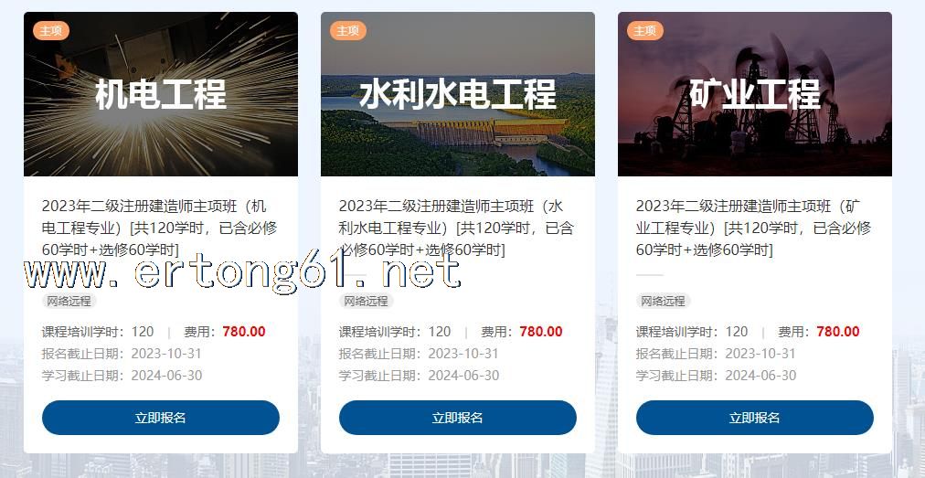
Task: Click 网络远程 tag on 水利水电工程 card
Action: (366, 301)
